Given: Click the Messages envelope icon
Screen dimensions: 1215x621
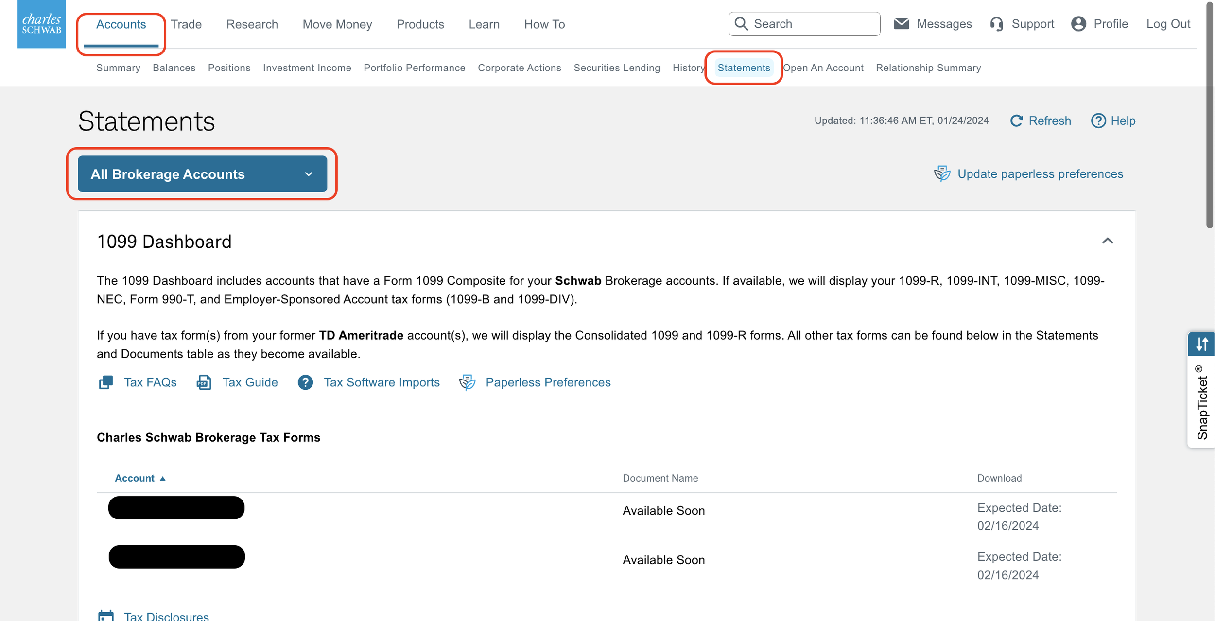Looking at the screenshot, I should coord(901,24).
